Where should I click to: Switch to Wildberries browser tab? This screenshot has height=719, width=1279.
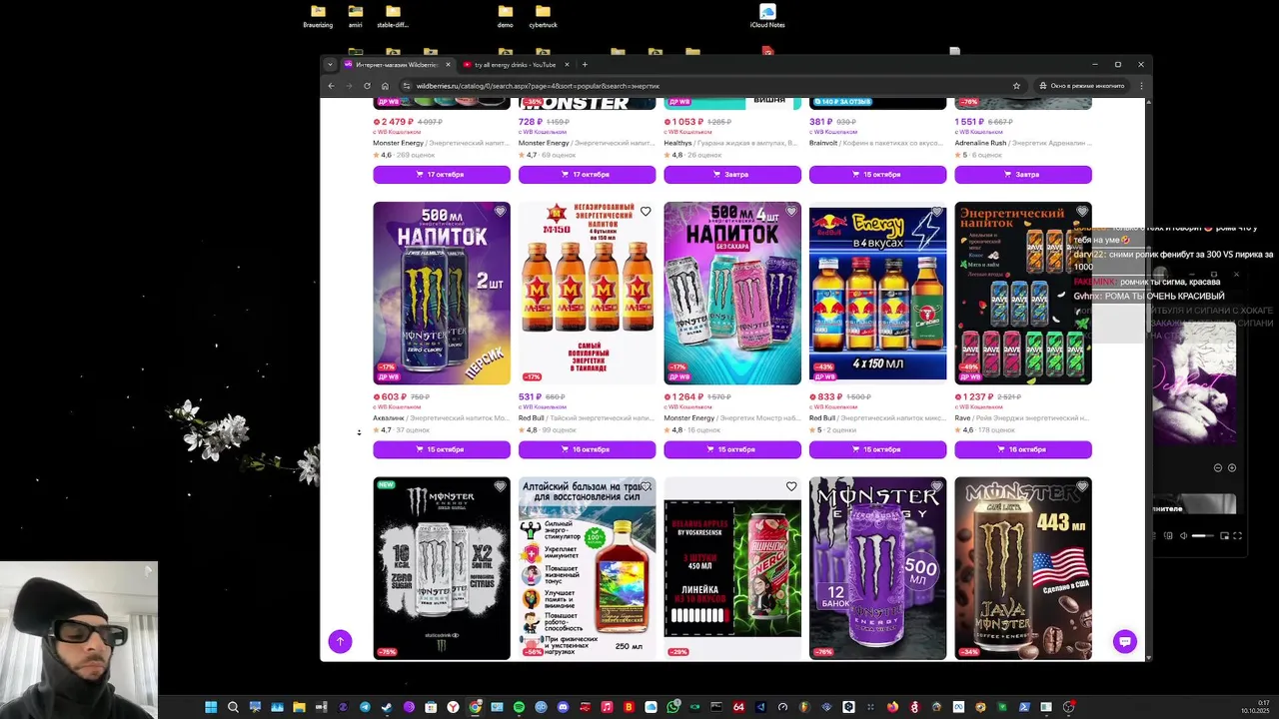pyautogui.click(x=398, y=65)
